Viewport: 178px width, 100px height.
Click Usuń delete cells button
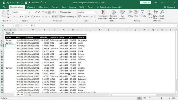tap(136, 15)
